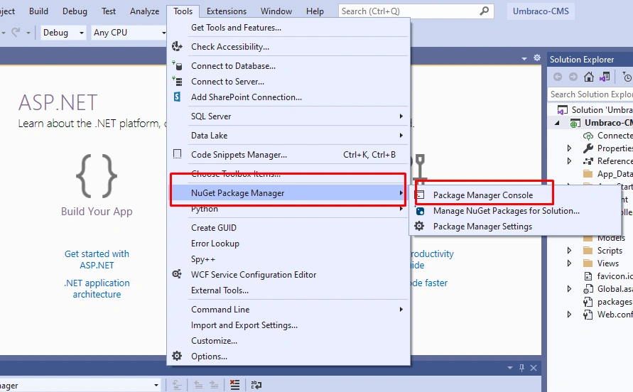The image size is (633, 392).
Task: Click the document window settings gear
Action: (537, 58)
